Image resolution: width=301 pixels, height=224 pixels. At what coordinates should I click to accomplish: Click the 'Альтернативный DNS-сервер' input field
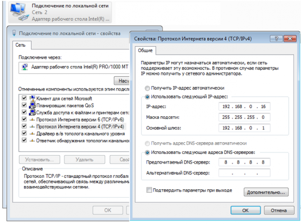(x=244, y=173)
